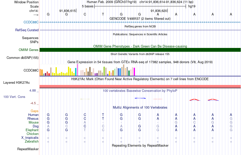Open Multiz Alignments of 100 Vertebrates title

point(140,107)
